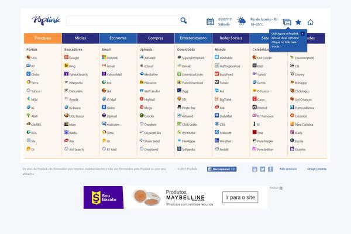
Task: Click the Turma Mônica icon
Action: tap(292, 107)
